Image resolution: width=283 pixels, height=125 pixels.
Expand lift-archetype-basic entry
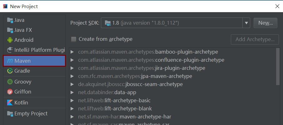pos(72,100)
